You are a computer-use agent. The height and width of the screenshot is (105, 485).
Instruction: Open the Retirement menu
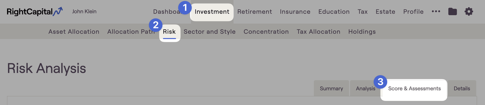click(255, 12)
